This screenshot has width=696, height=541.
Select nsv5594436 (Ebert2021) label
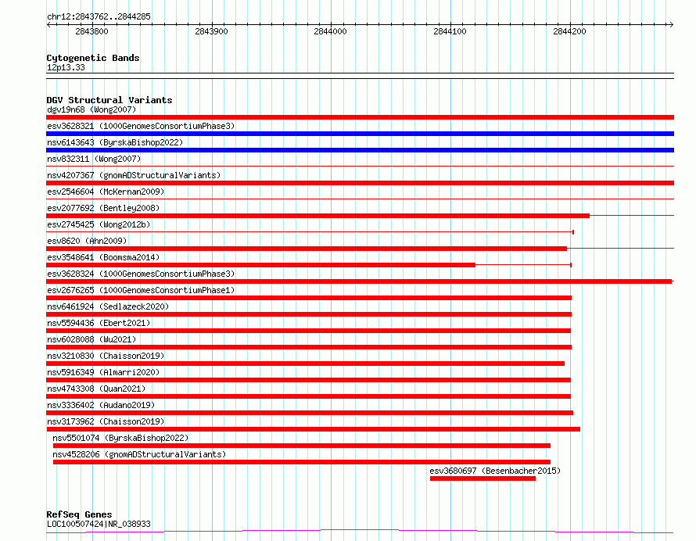pyautogui.click(x=99, y=323)
